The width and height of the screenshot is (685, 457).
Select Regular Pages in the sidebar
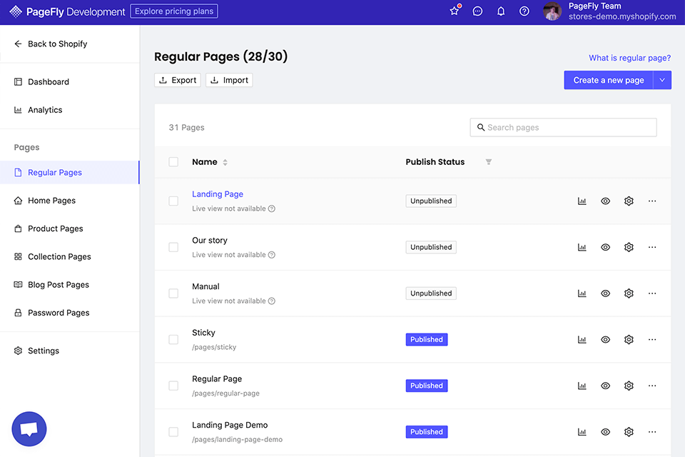coord(70,172)
